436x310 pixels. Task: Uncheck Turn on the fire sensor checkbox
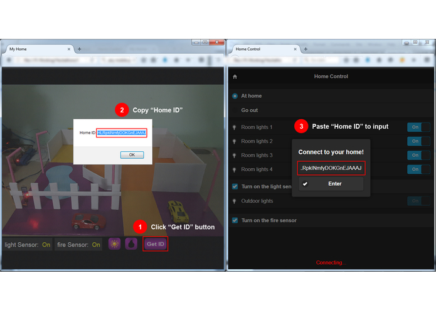[235, 220]
